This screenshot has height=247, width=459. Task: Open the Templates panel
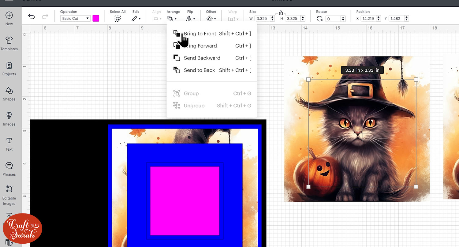click(x=9, y=43)
